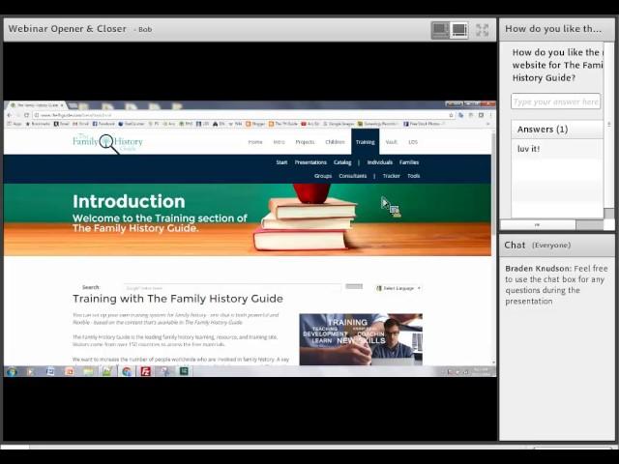Open Chrome from the taskbar
The width and height of the screenshot is (619, 464).
pos(127,371)
